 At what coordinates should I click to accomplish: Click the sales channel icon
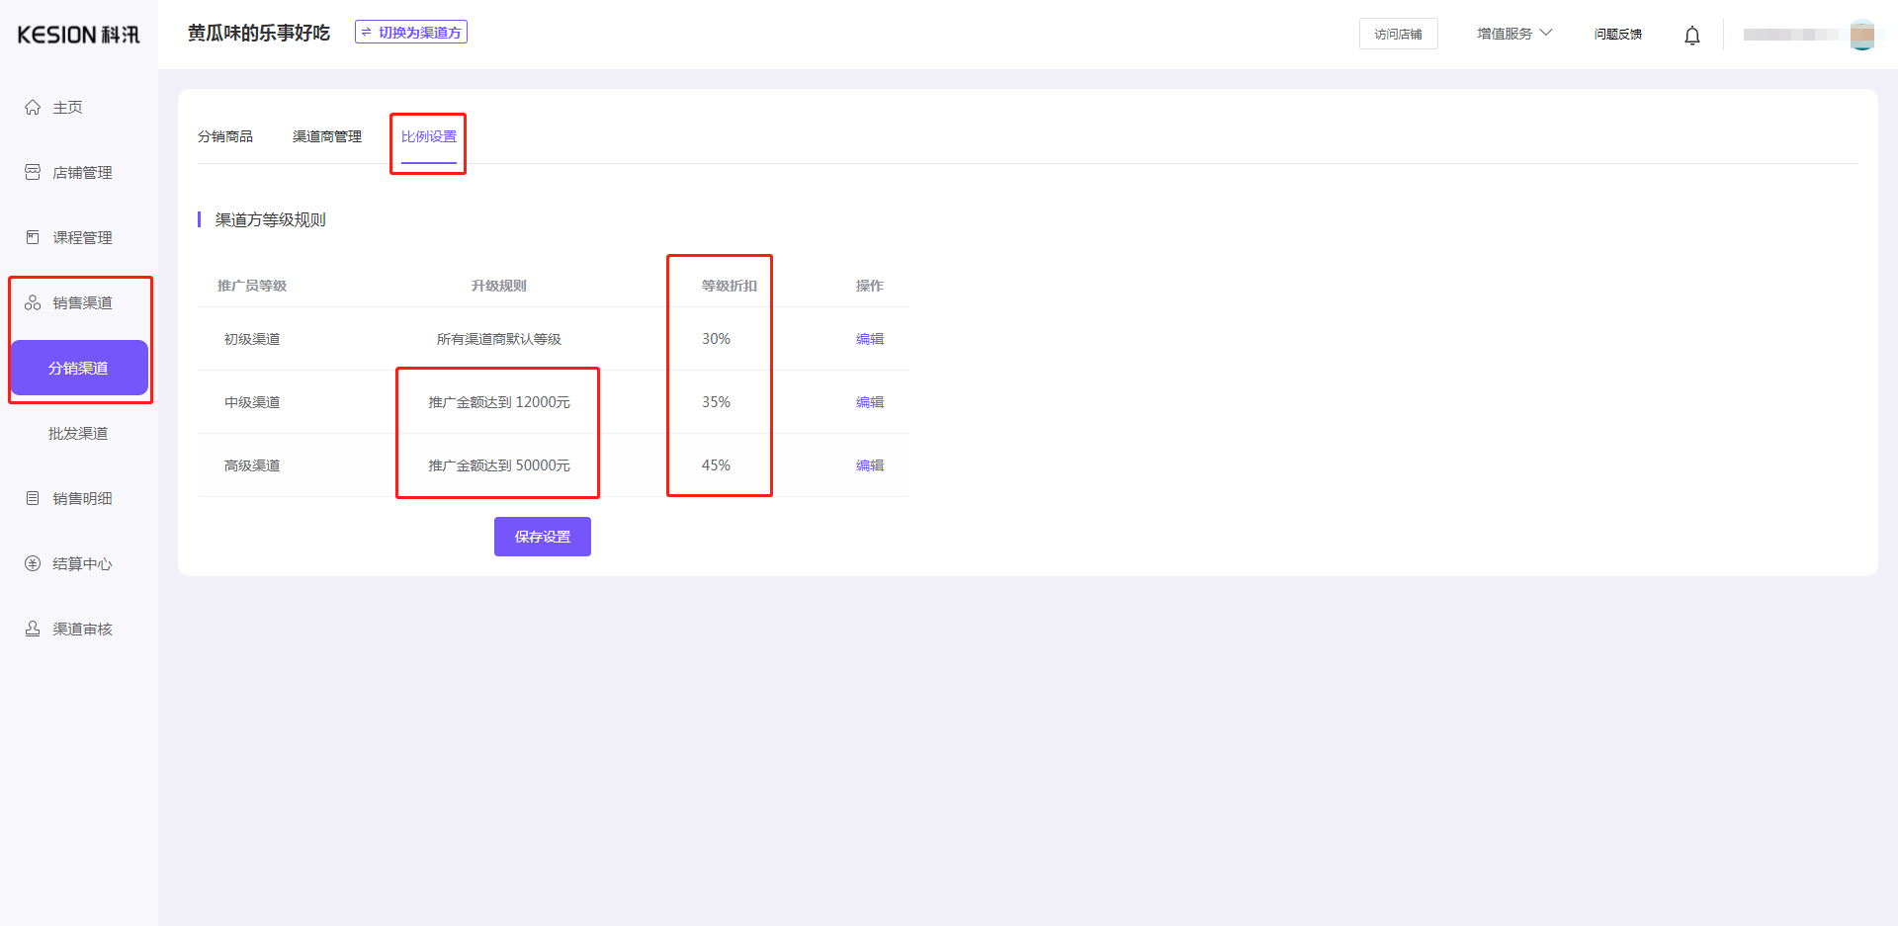click(x=33, y=302)
